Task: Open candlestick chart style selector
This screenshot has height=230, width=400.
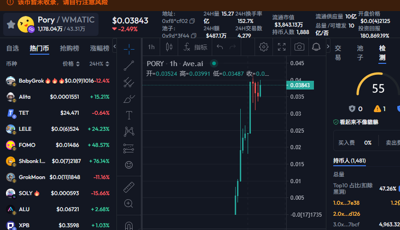Action: 169,47
